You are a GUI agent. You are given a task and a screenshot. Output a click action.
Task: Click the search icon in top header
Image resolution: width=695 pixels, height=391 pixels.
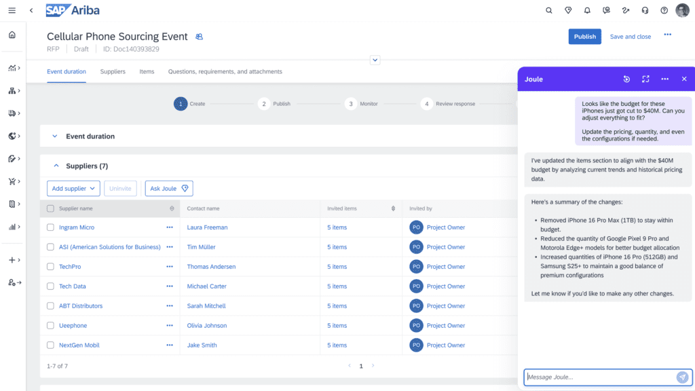coord(549,10)
